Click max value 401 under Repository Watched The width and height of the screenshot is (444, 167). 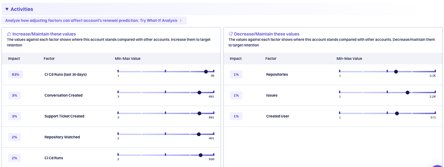(x=212, y=138)
